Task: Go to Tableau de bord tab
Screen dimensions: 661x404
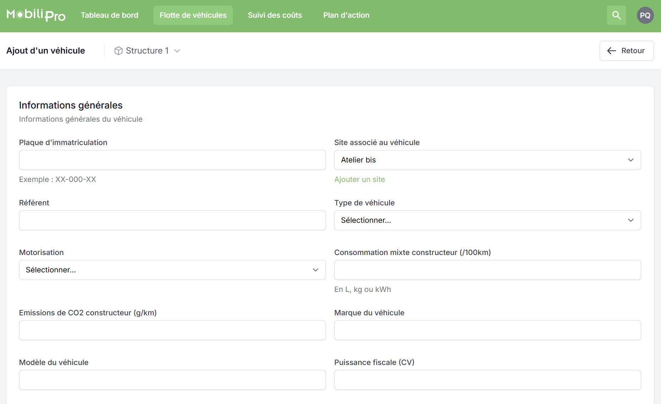Action: click(109, 15)
